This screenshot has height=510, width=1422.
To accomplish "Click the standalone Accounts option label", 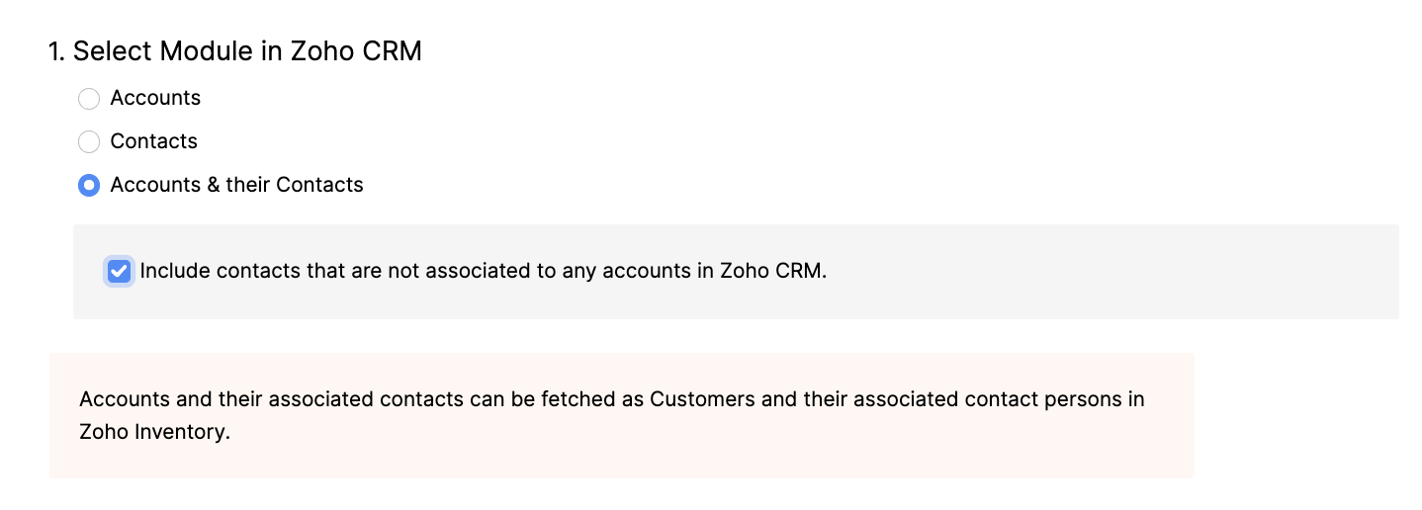I will [x=155, y=98].
